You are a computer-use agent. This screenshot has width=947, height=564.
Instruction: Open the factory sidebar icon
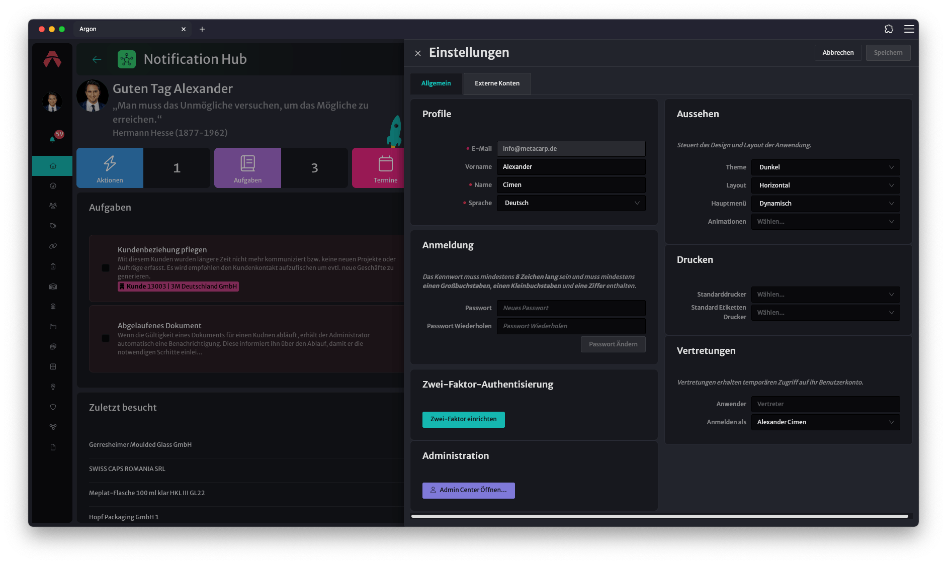[53, 327]
